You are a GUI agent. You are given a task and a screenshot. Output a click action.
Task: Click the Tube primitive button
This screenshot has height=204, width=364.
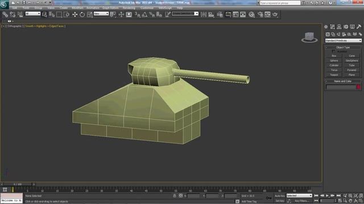(x=351, y=66)
